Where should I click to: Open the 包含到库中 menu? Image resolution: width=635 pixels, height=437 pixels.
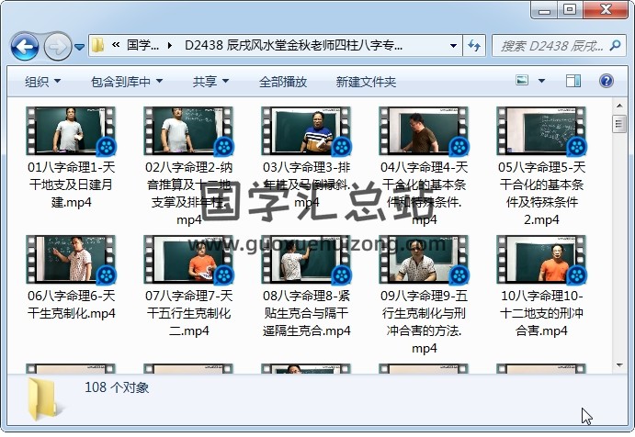126,82
